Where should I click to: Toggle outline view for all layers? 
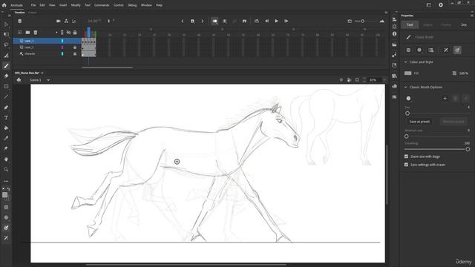pos(62,33)
